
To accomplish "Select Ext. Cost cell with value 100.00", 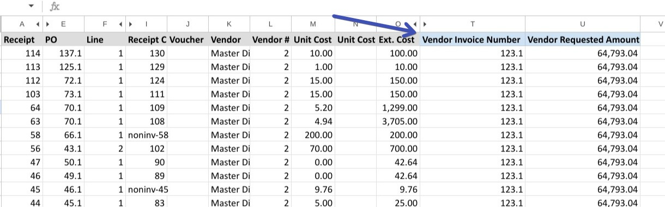I will [x=398, y=53].
